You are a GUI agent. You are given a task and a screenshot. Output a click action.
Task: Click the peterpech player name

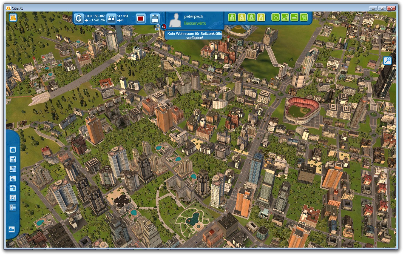tap(194, 16)
